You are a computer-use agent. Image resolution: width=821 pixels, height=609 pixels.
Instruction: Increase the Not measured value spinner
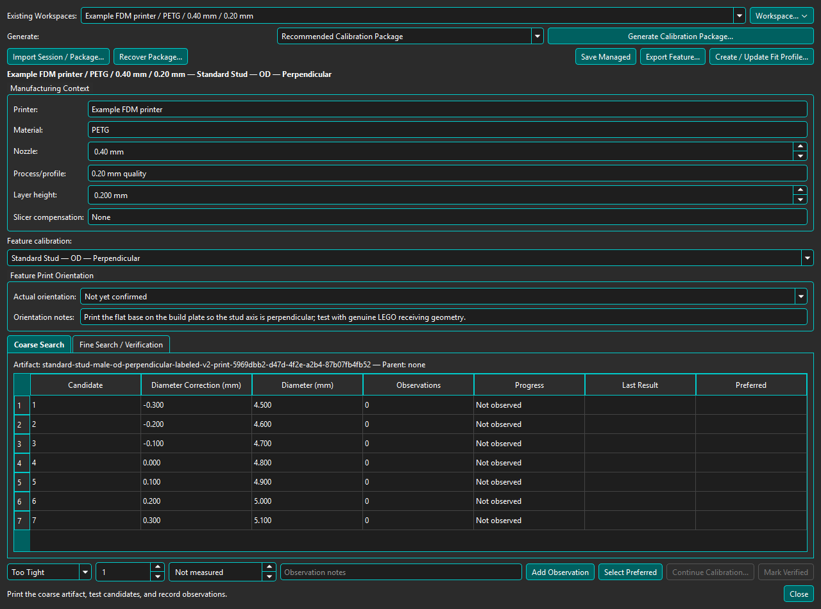269,568
